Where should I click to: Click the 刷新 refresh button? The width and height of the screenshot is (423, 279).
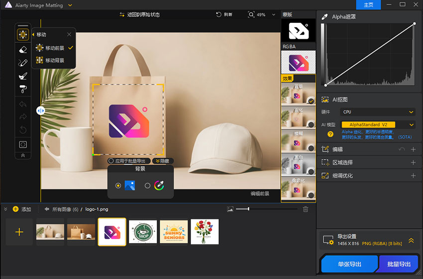click(x=224, y=14)
